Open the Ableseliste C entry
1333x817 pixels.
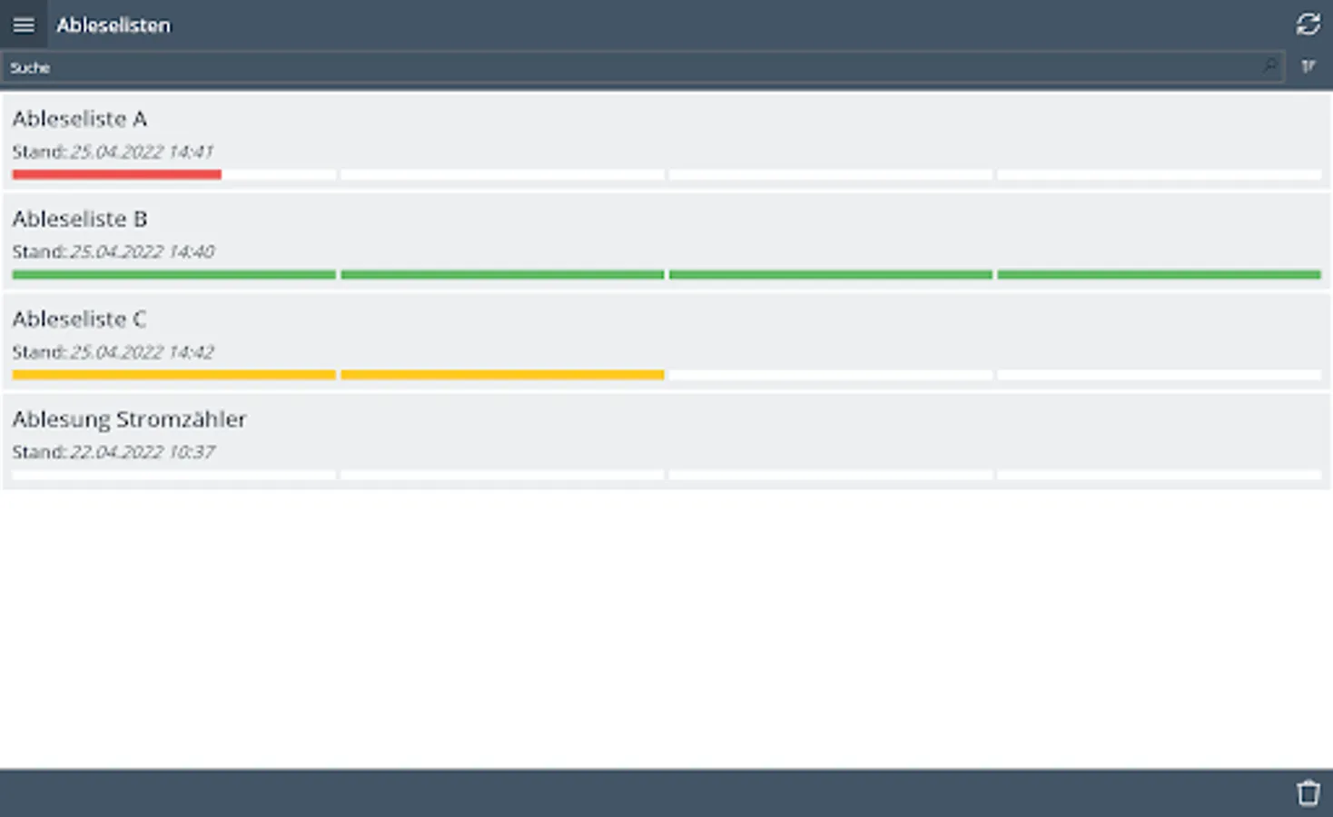tap(80, 320)
